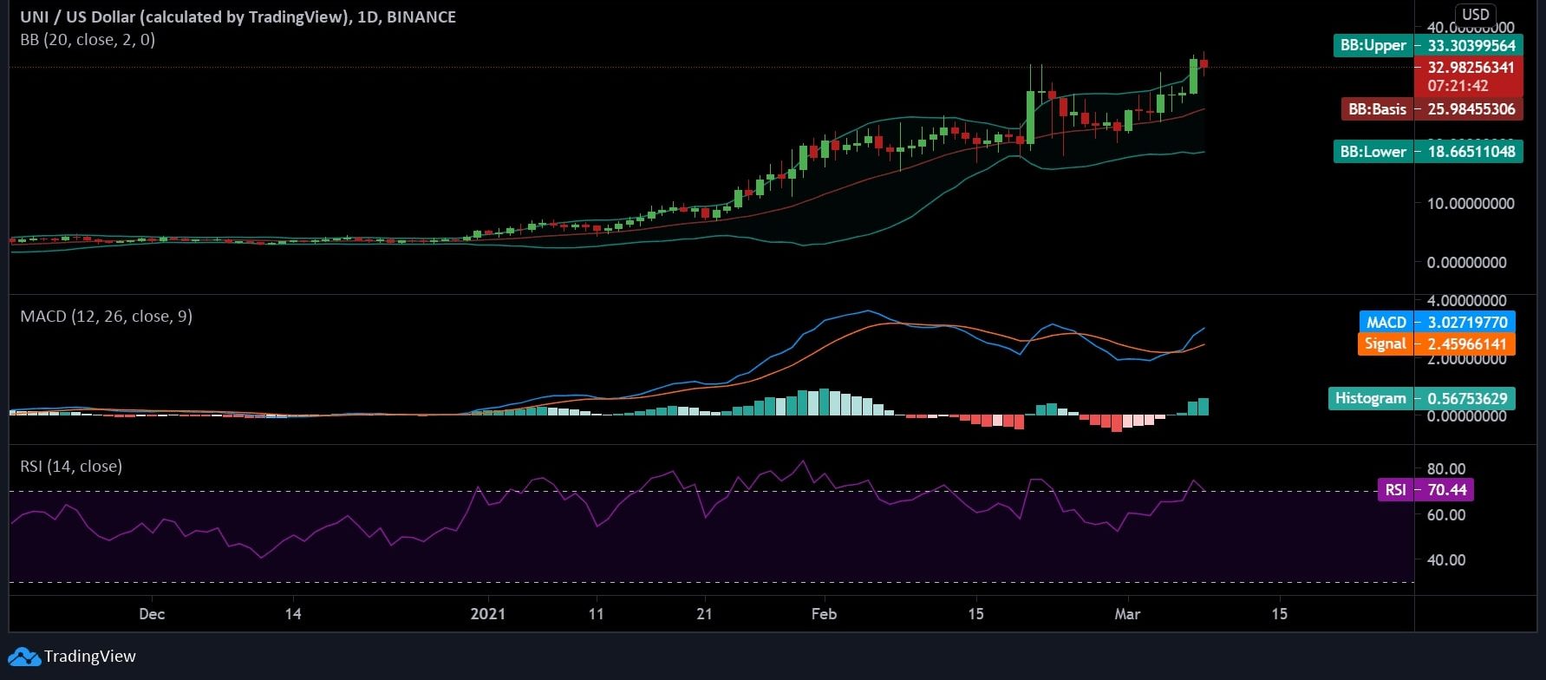The width and height of the screenshot is (1546, 680).
Task: Open MACD (12, 26, close, 9) indicator legend
Action: (106, 316)
